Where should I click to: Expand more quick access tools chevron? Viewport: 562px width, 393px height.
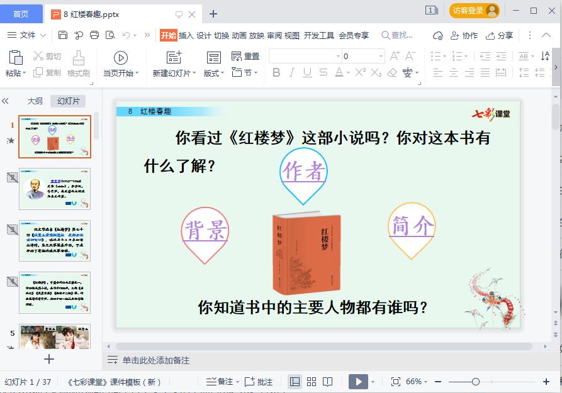147,35
